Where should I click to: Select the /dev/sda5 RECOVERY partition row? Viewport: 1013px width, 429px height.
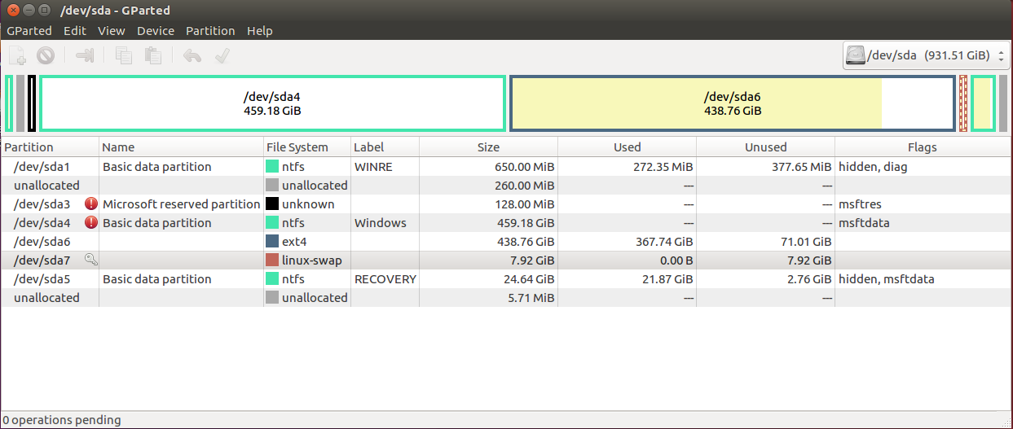click(x=506, y=278)
